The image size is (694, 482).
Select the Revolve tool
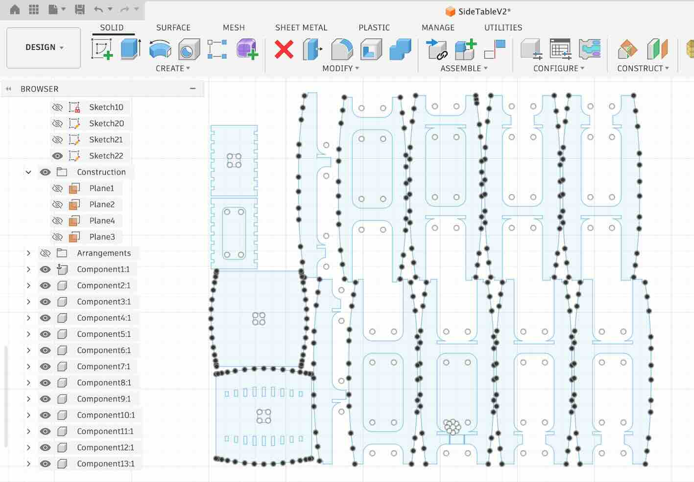160,49
